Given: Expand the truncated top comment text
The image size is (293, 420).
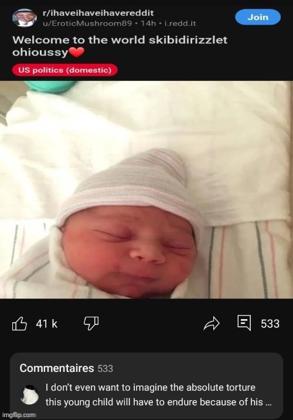Looking at the screenshot, I should [158, 395].
